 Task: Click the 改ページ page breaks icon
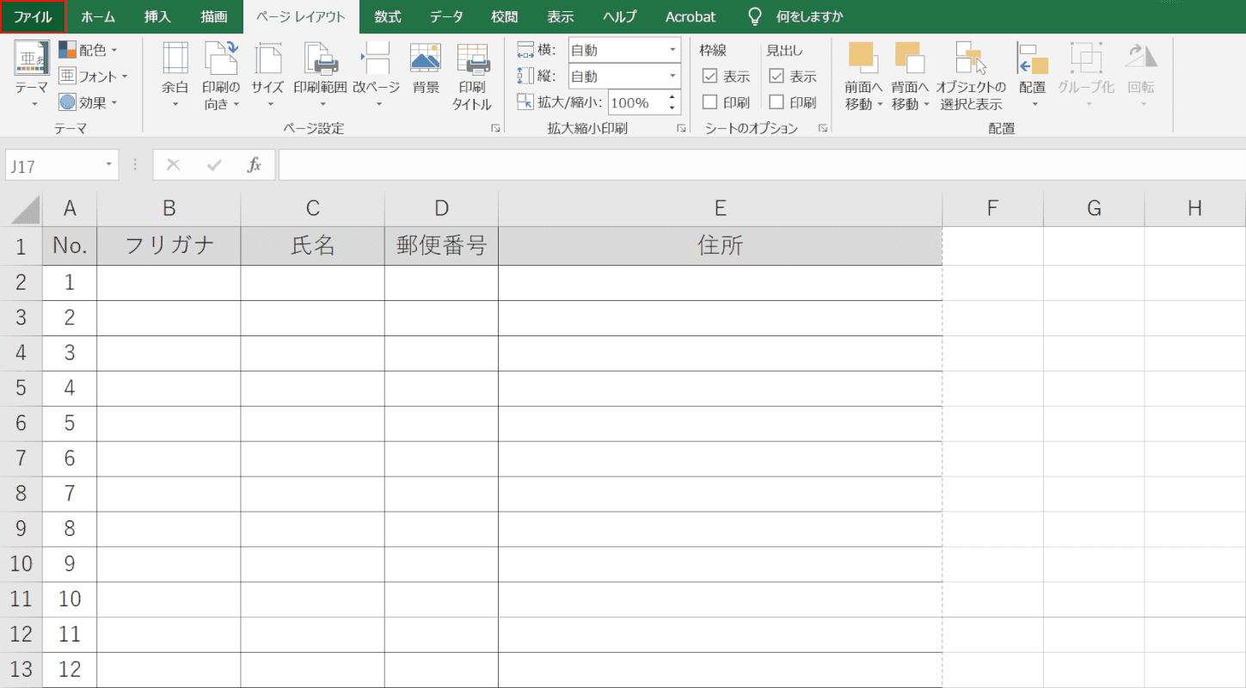[x=376, y=58]
